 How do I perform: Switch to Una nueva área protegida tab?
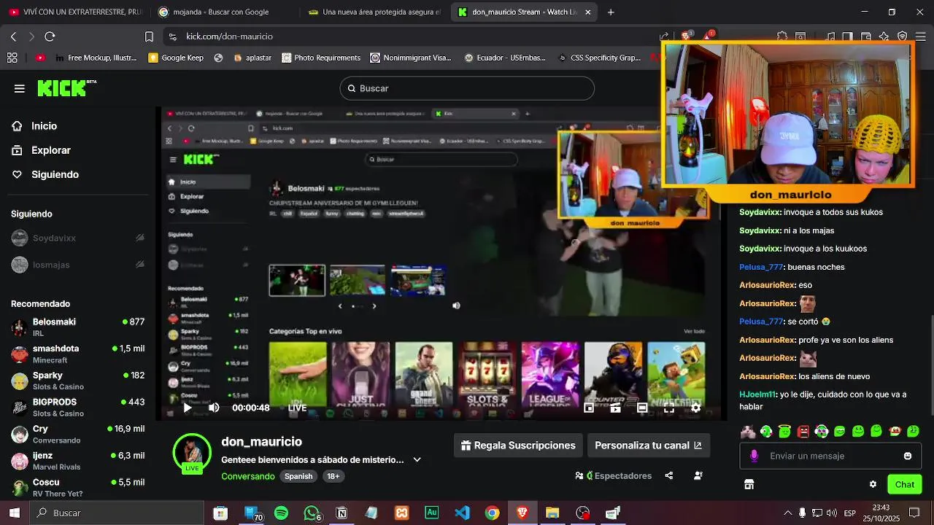tap(374, 12)
